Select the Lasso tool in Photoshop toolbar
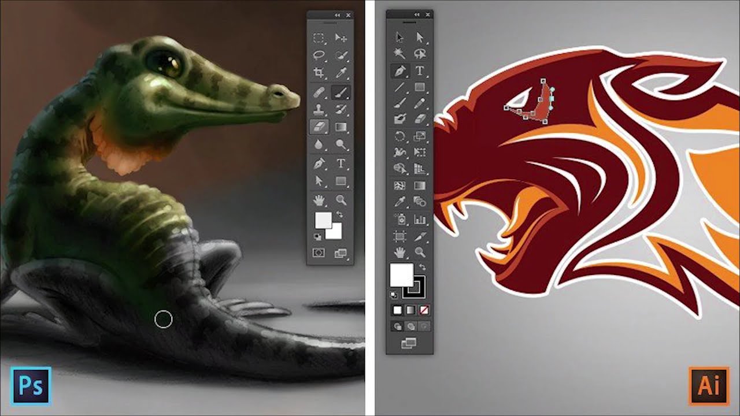Screen dimensions: 740x416 coord(319,55)
